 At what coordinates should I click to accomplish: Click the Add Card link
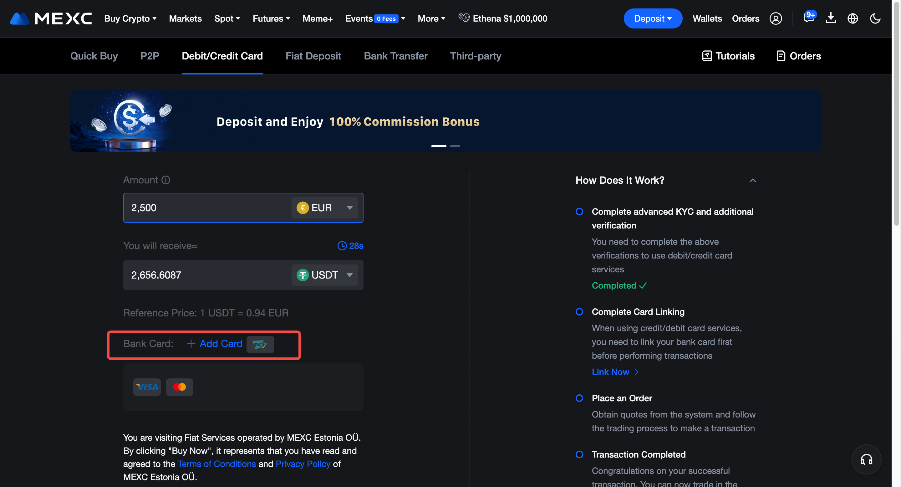(x=214, y=344)
